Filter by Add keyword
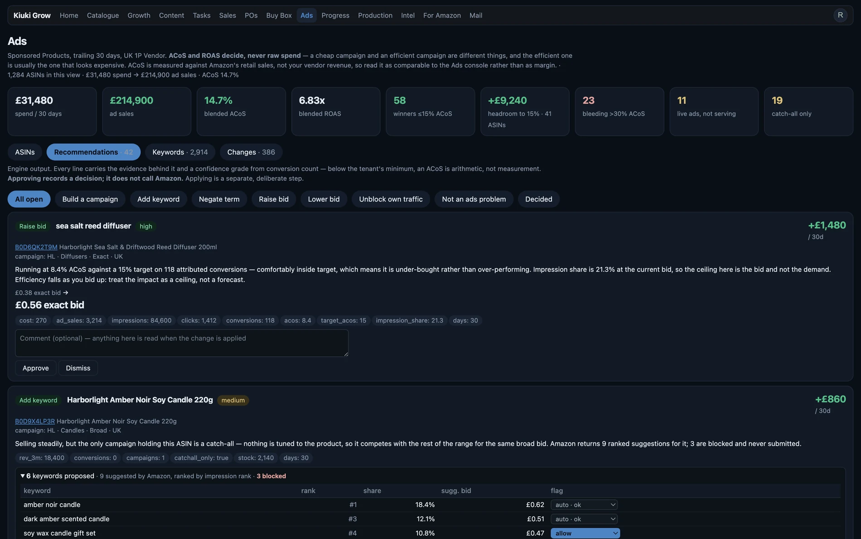Image resolution: width=861 pixels, height=539 pixels. pos(159,199)
